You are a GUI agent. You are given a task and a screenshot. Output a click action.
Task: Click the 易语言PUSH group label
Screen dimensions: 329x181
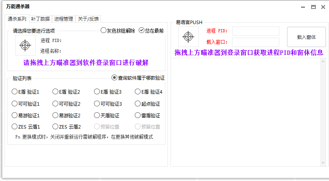pyautogui.click(x=189, y=22)
